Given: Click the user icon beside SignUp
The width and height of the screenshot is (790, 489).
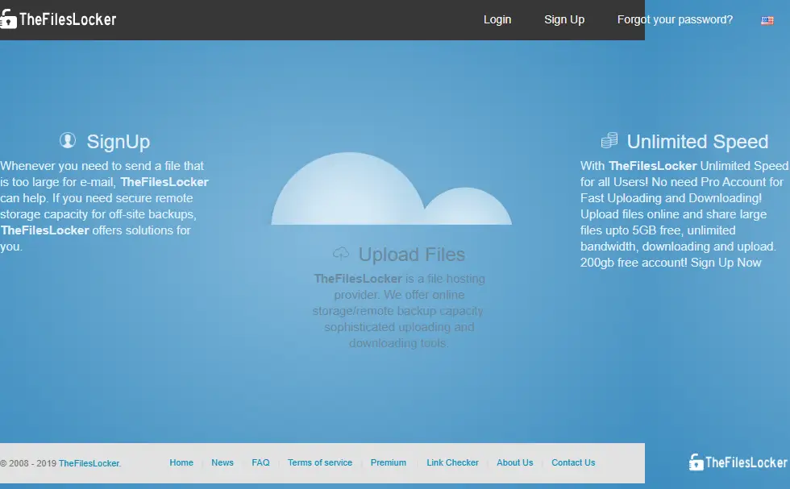Looking at the screenshot, I should coord(68,140).
